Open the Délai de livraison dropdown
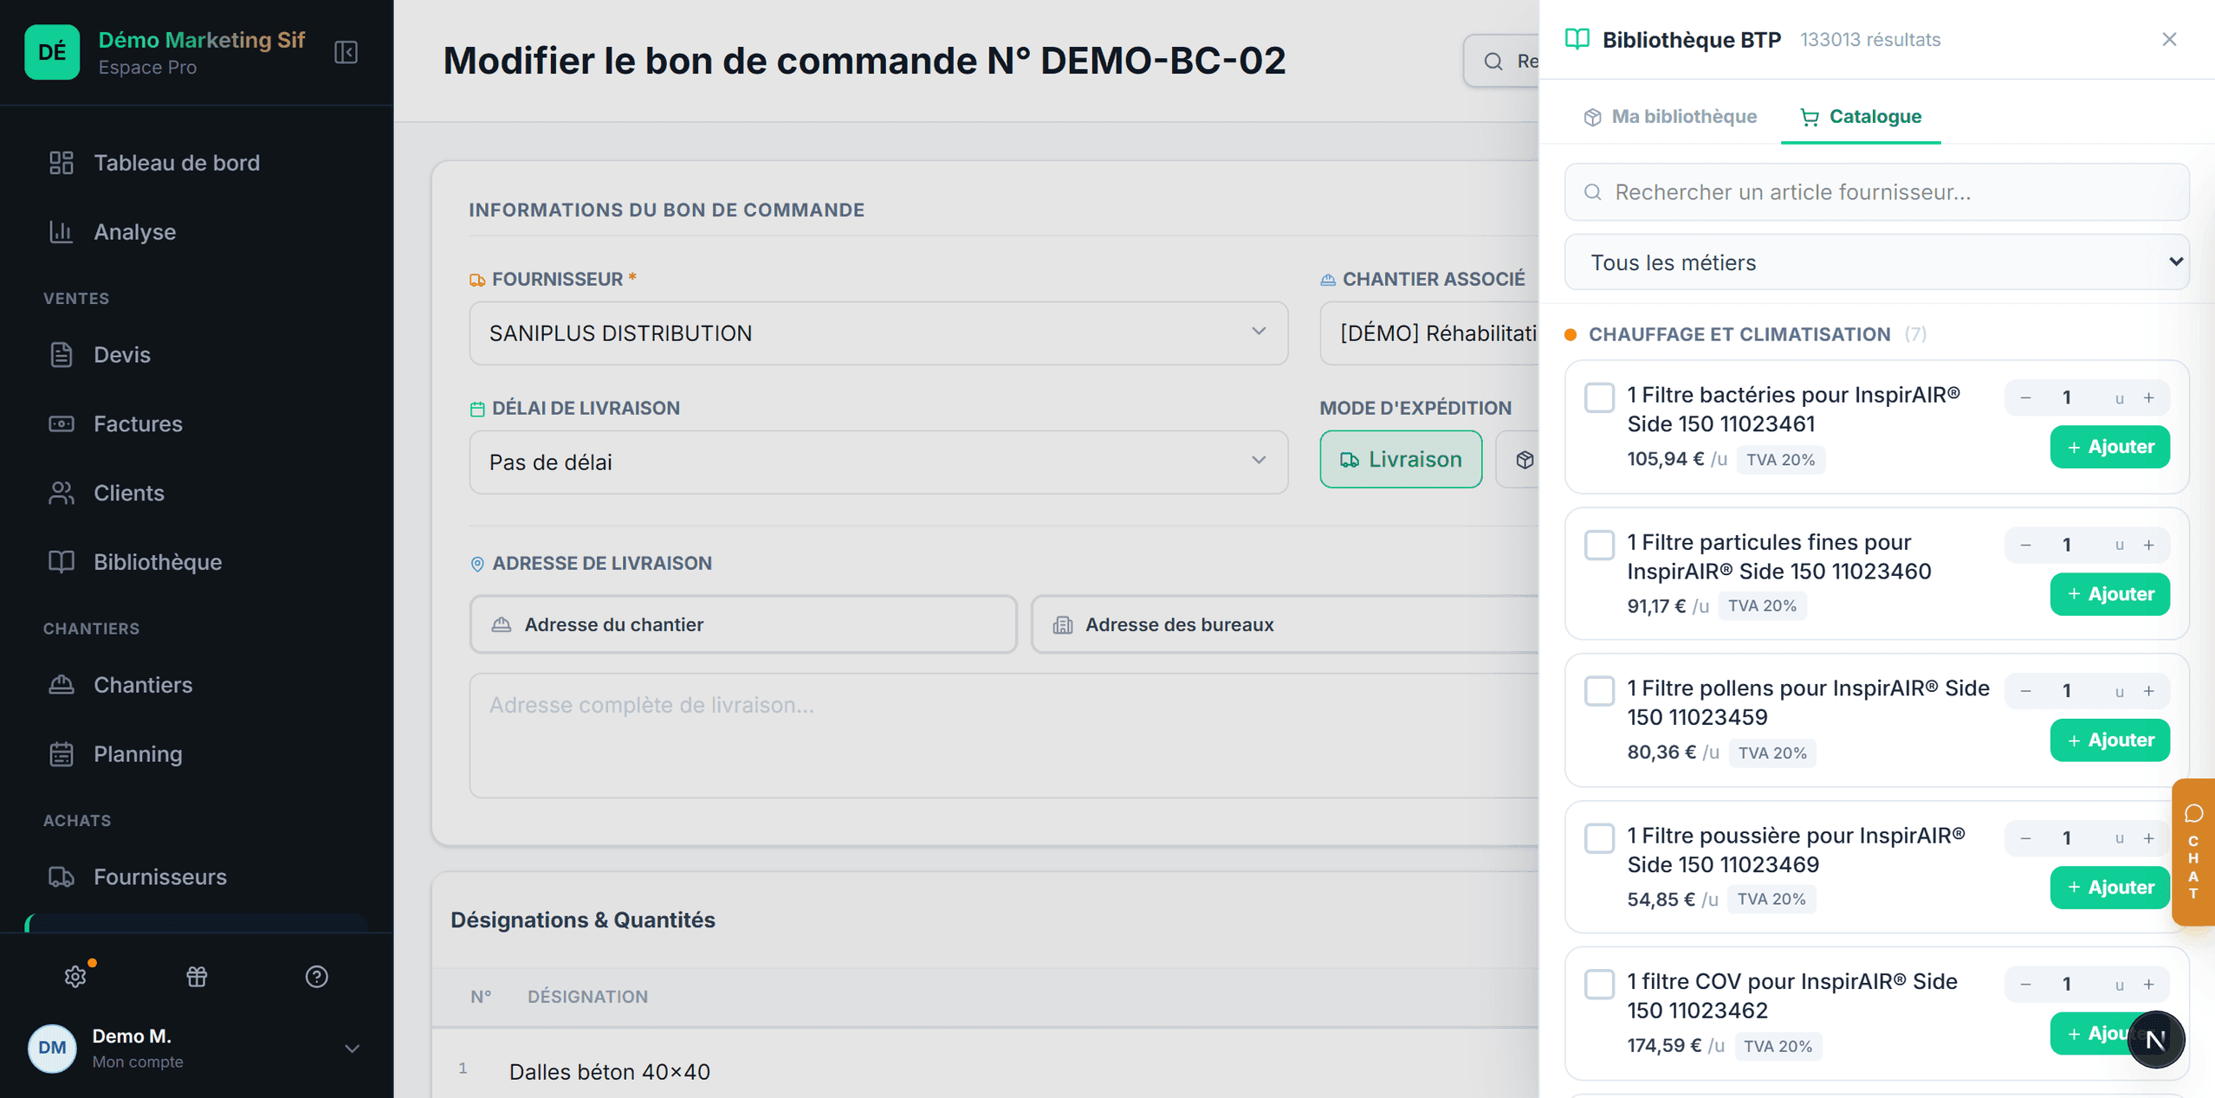 tap(878, 462)
